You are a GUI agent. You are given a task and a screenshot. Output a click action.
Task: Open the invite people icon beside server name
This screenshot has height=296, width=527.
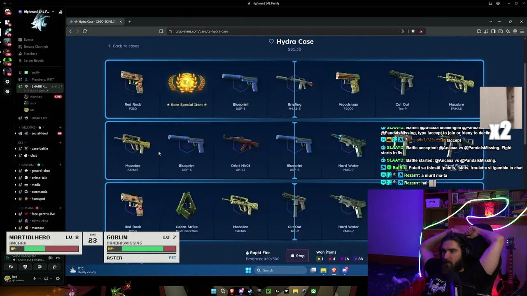[x=61, y=12]
